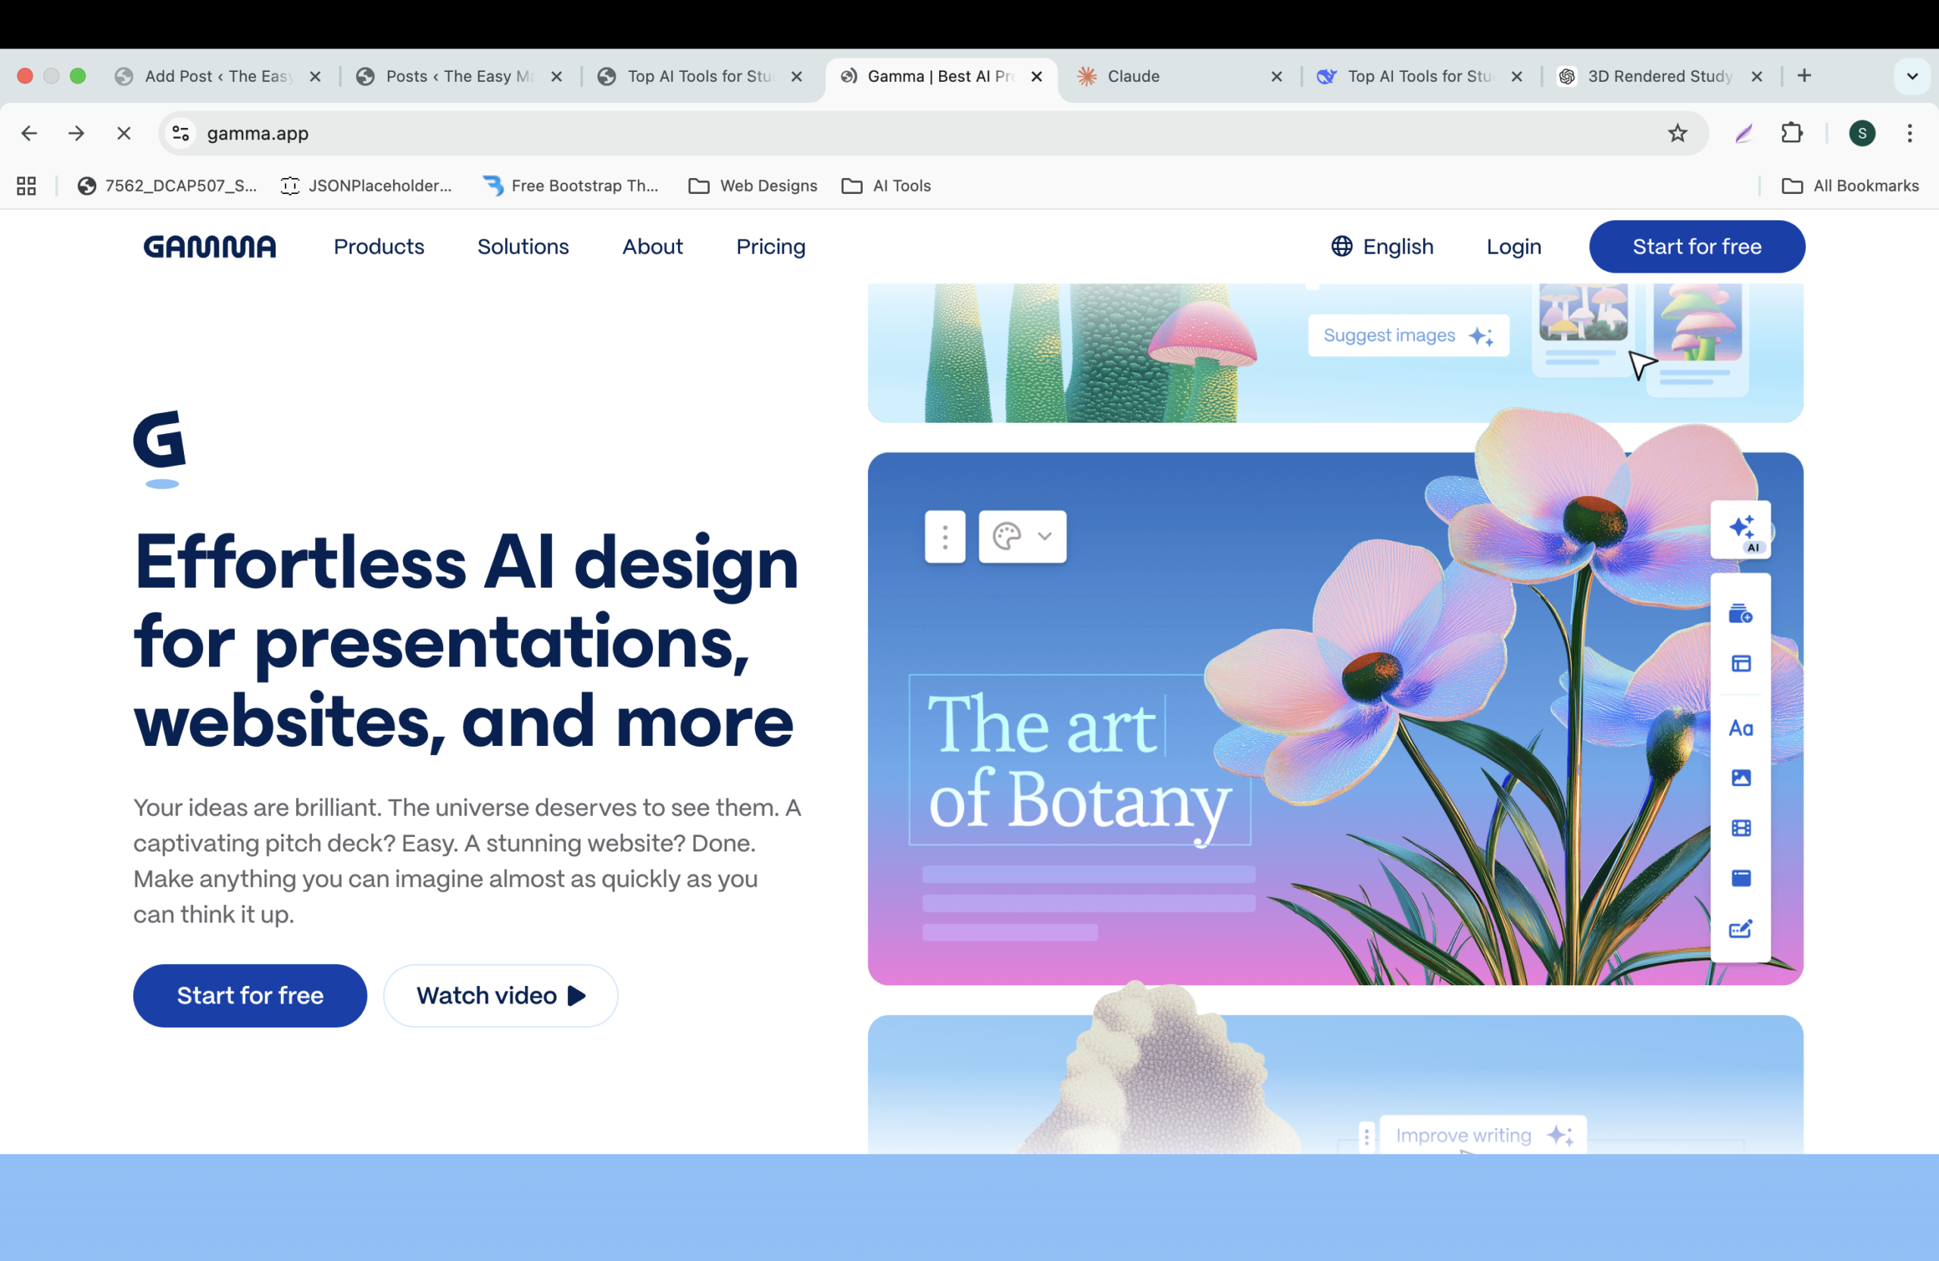Click the form edit pencil icon in the sidebar
Screen dimensions: 1939x1261
tap(1741, 929)
